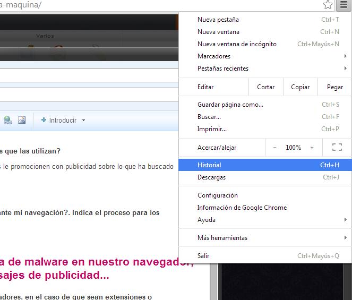Viewport: 352px width, 300px height.
Task: Click the insert link globe icon
Action: pyautogui.click(x=8, y=120)
